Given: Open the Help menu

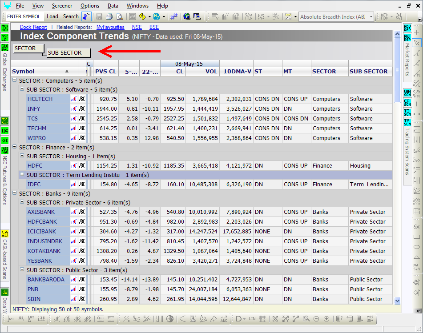Looking at the screenshot, I should click(162, 6).
